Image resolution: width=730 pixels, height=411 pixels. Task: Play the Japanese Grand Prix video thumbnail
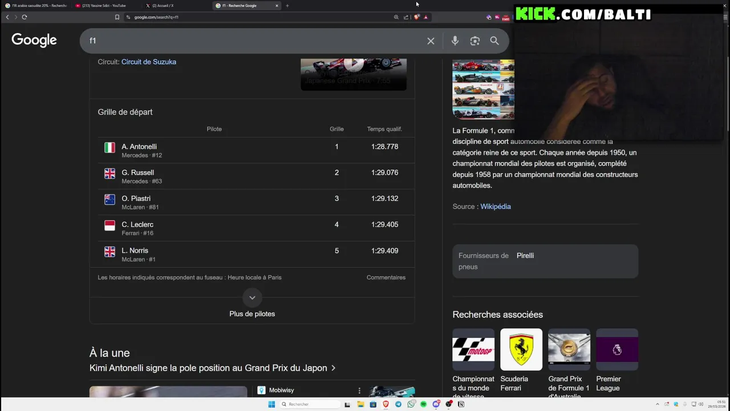pos(354,74)
